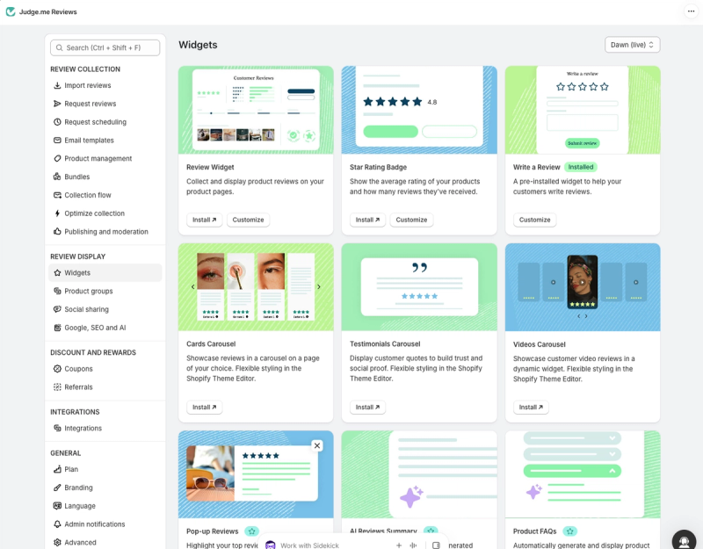Click the Plan icon in sidebar
This screenshot has width=703, height=549.
(57, 469)
